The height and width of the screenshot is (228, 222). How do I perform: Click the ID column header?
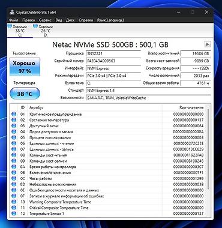(23, 107)
